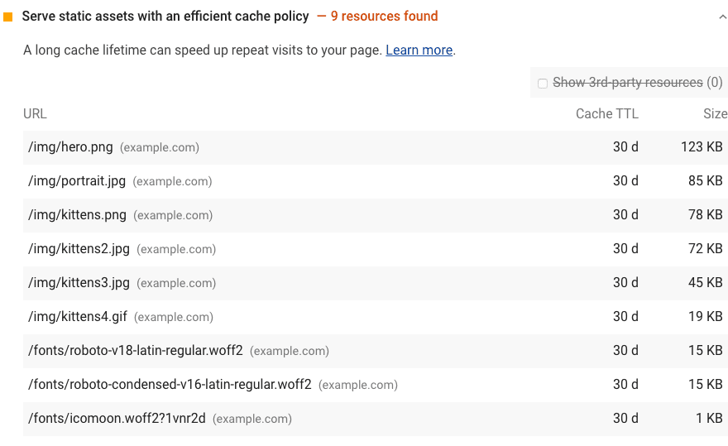This screenshot has width=728, height=446.
Task: Select the /img/portrait.jpg resource URL
Action: click(x=77, y=181)
